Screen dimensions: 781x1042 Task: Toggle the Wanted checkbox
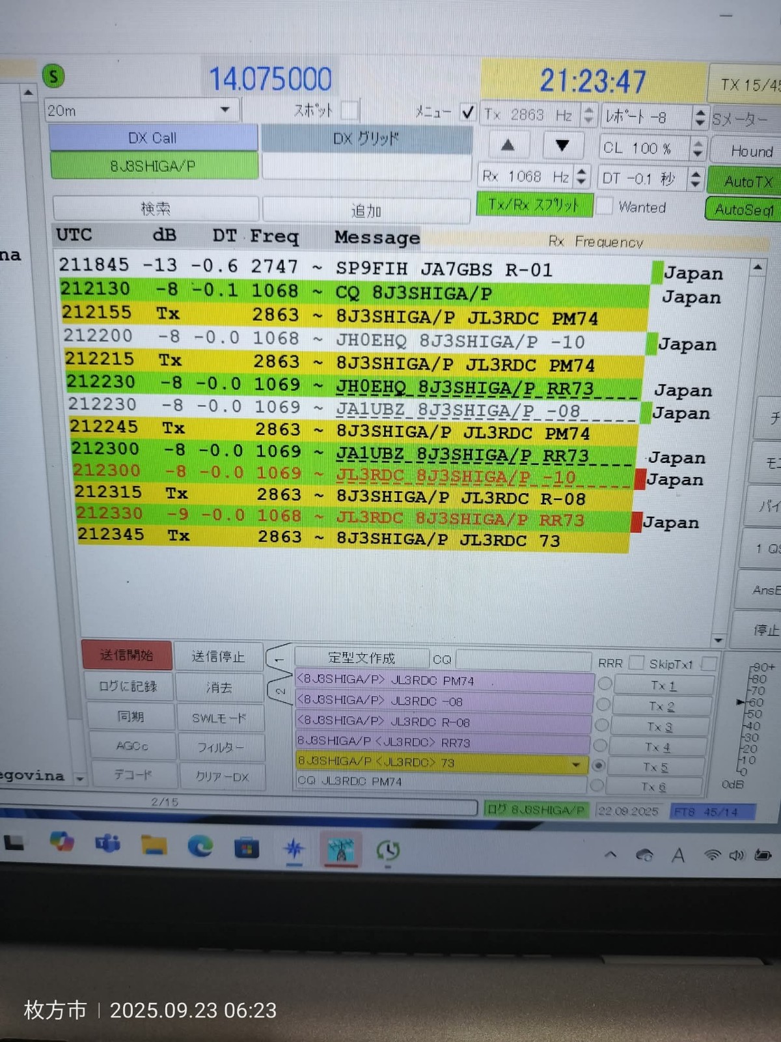pyautogui.click(x=605, y=206)
